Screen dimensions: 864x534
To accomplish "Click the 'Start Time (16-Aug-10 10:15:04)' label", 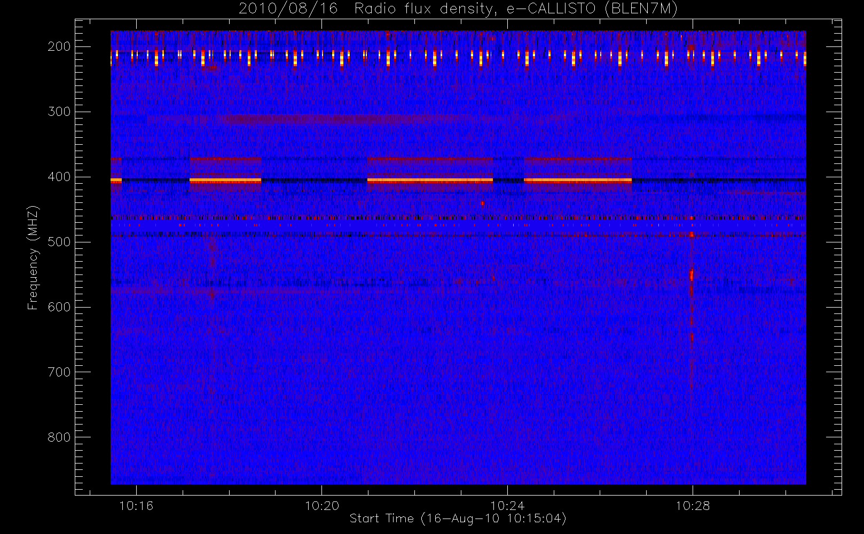I will (458, 519).
